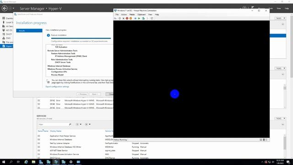Open Action Center notification icon
This screenshot has width=293, height=165.
(x=288, y=162)
